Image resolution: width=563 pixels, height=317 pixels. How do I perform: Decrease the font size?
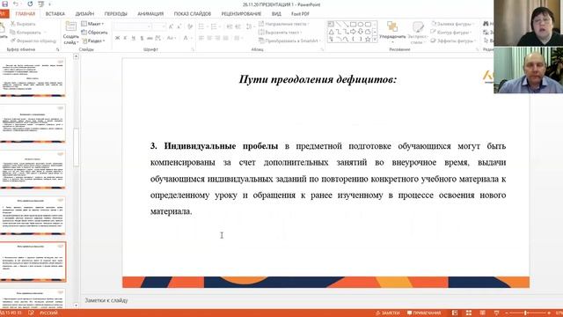coord(179,26)
